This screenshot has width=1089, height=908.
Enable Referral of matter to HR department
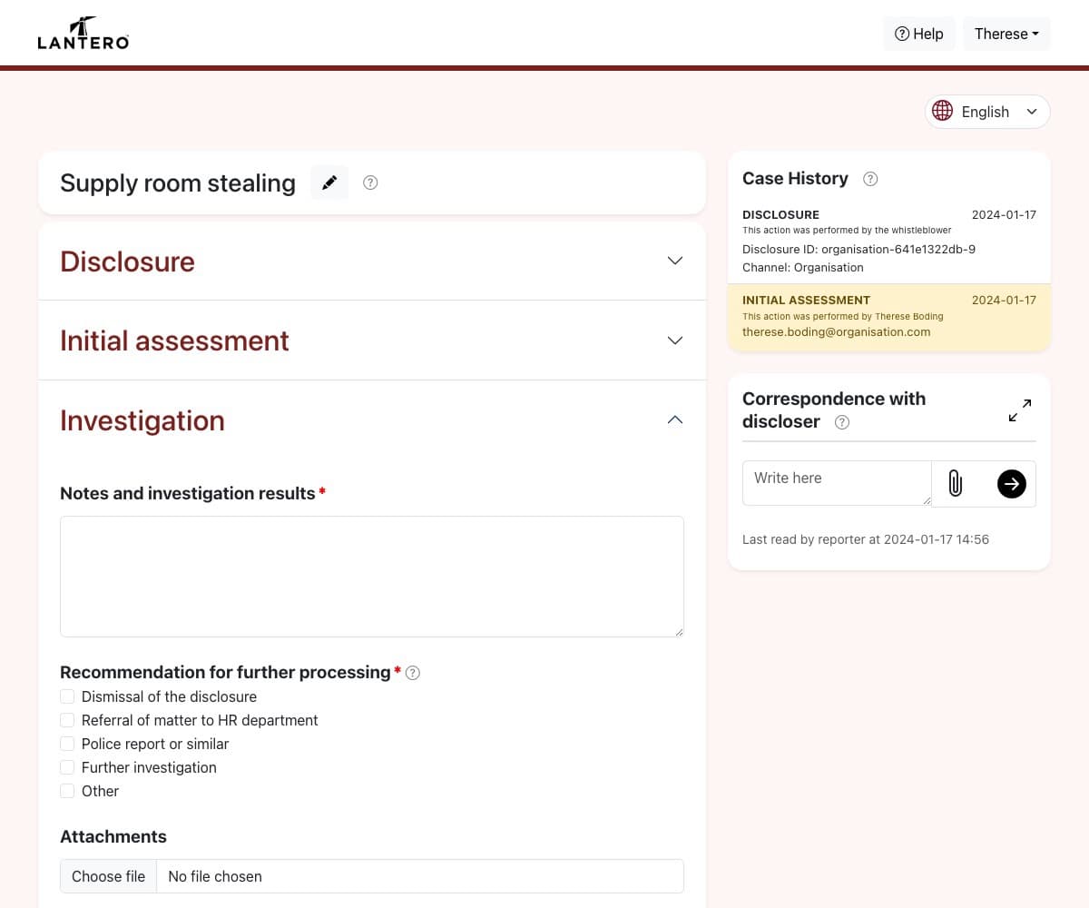67,719
